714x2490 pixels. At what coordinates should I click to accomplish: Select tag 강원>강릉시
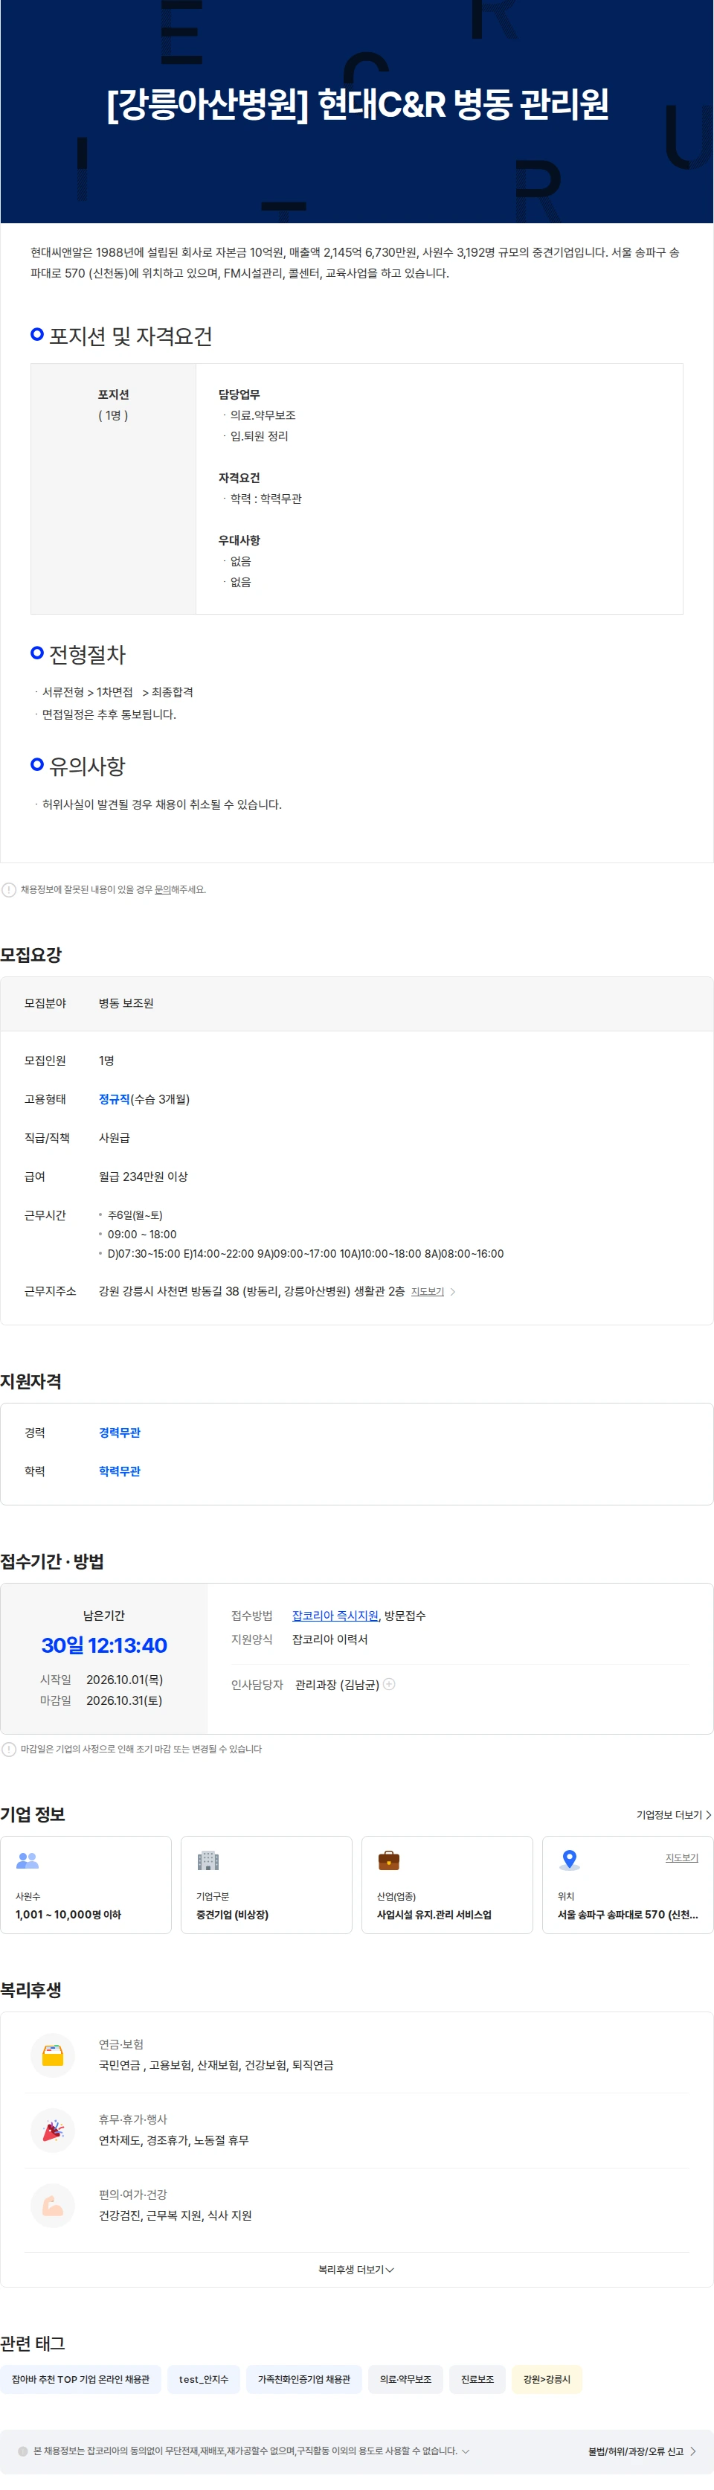pyautogui.click(x=546, y=2379)
